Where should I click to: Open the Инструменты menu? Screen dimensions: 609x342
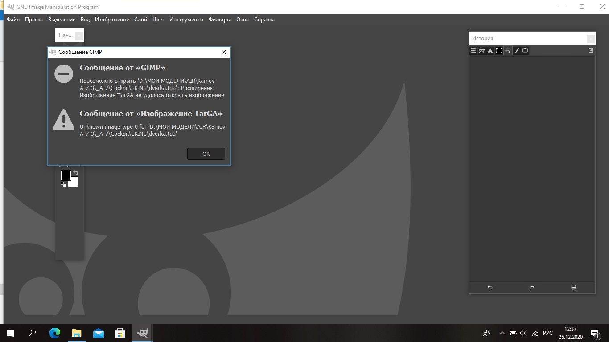pos(186,20)
